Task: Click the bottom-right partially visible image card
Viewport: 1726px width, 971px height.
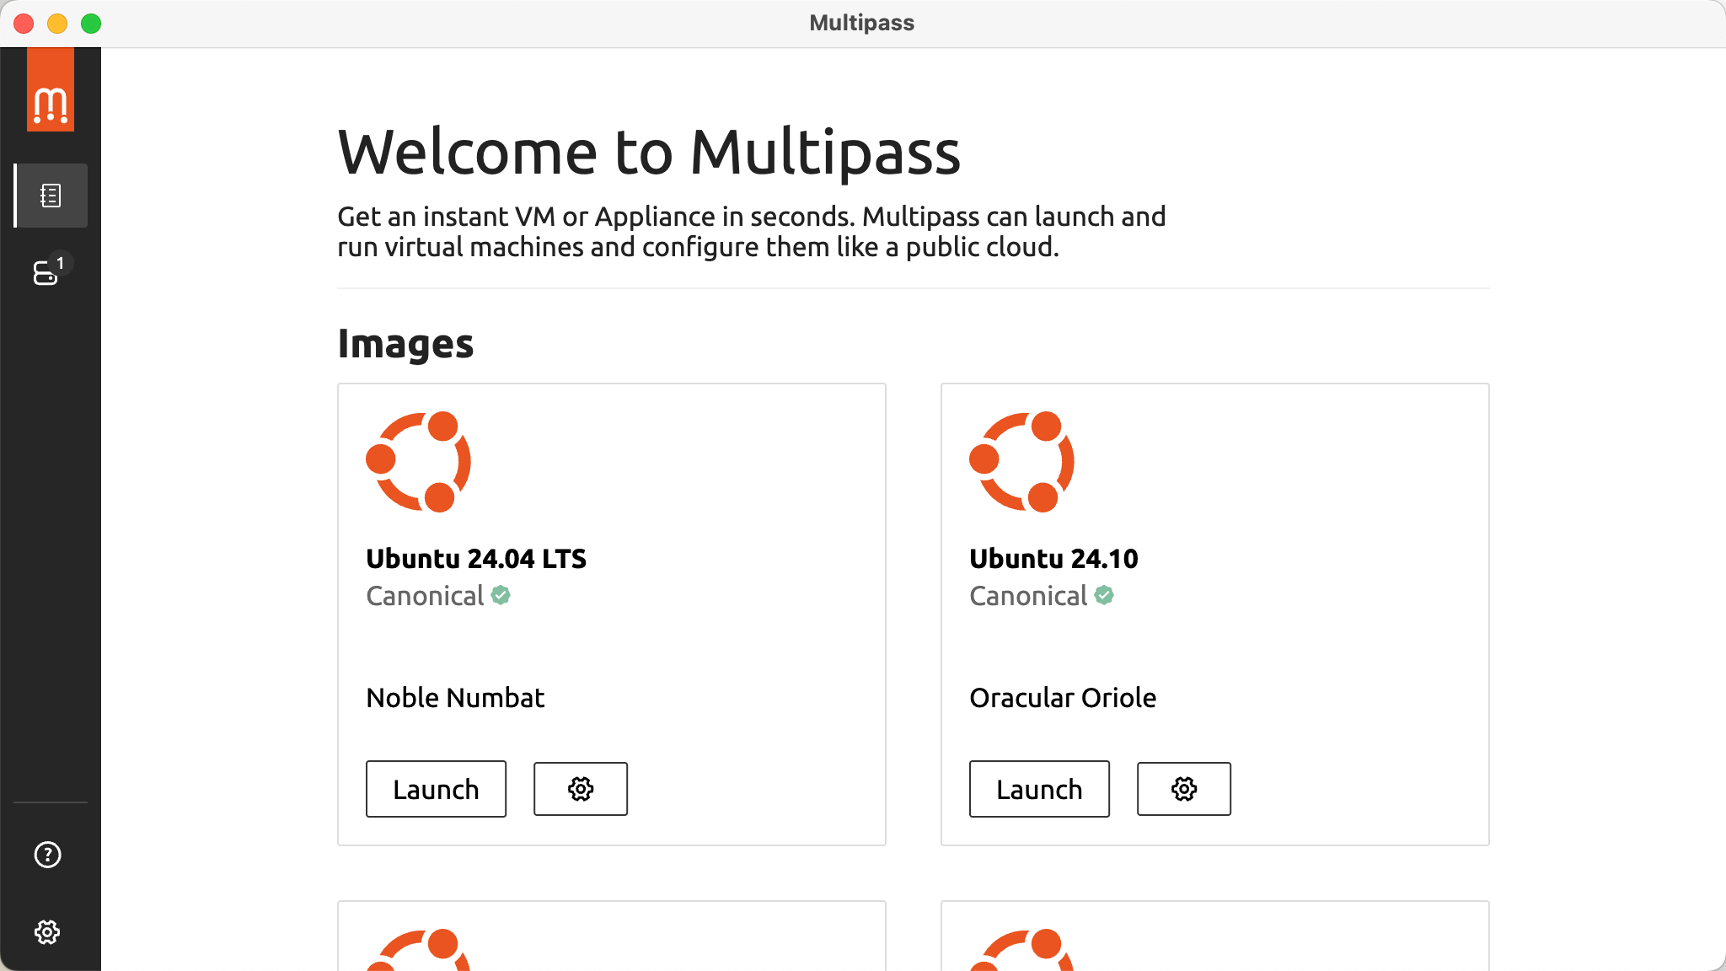Action: coord(1215,936)
